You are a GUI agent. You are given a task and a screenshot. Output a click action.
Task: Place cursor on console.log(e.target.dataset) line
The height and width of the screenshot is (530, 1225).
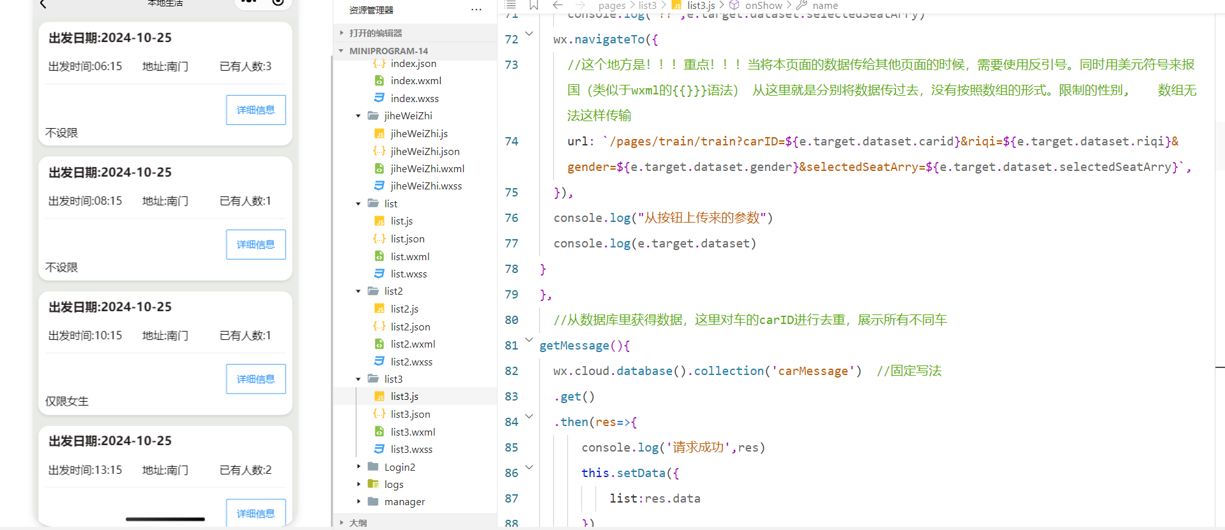655,244
